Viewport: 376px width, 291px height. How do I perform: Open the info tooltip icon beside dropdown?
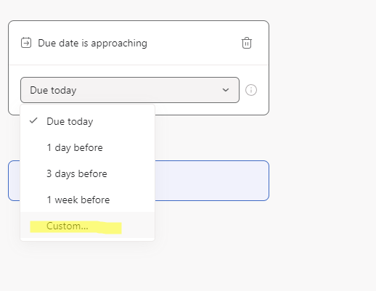click(251, 90)
